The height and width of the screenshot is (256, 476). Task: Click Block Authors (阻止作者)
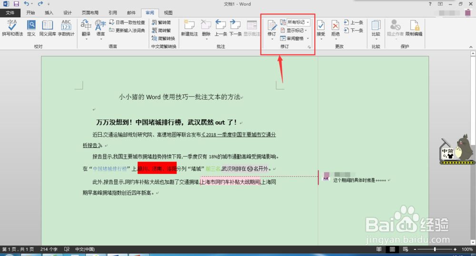point(395,28)
